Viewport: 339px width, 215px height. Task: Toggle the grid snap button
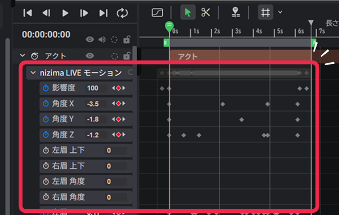265,13
